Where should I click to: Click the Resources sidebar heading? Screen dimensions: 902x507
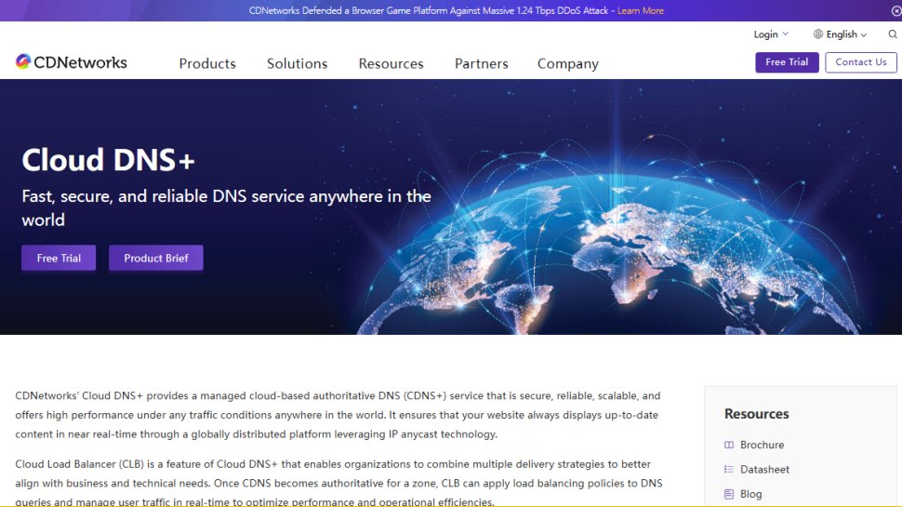point(756,414)
